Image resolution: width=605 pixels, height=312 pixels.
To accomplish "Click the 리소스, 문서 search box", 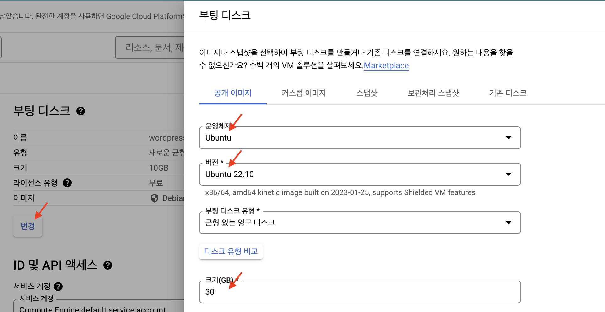I will pyautogui.click(x=150, y=47).
